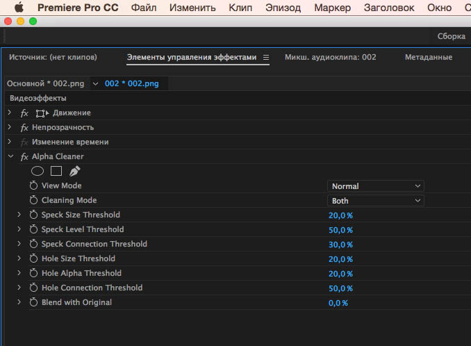Image resolution: width=471 pixels, height=346 pixels.
Task: Click the 002 * 002.png sequence clip link
Action: point(131,83)
